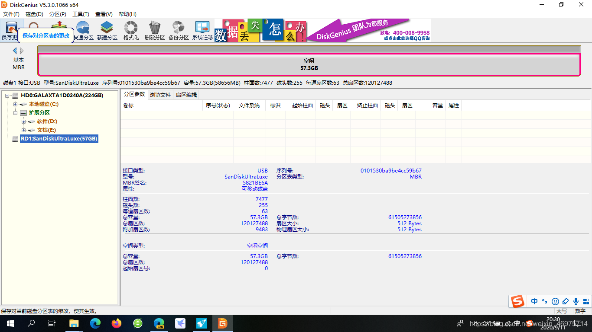
Task: Select 本地磁盘(C:) partition in tree
Action: pos(44,104)
